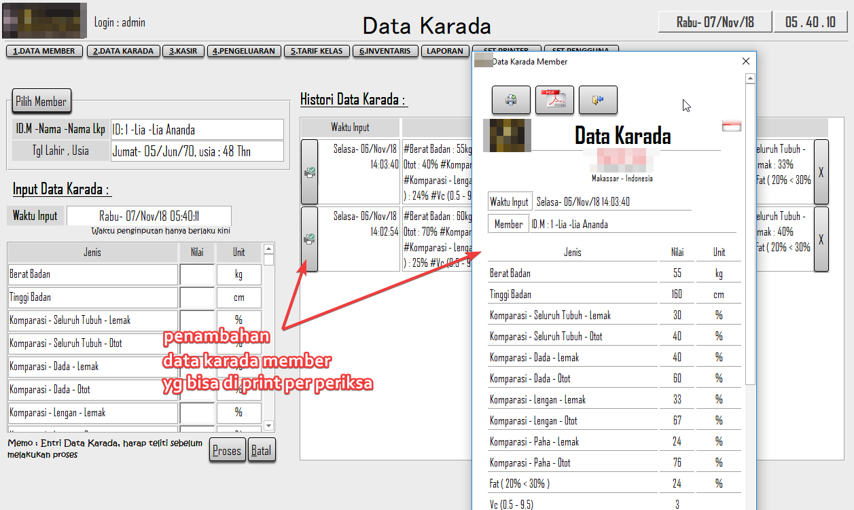Image resolution: width=854 pixels, height=510 pixels.
Task: Cancel entry with the Batal button
Action: [x=262, y=450]
